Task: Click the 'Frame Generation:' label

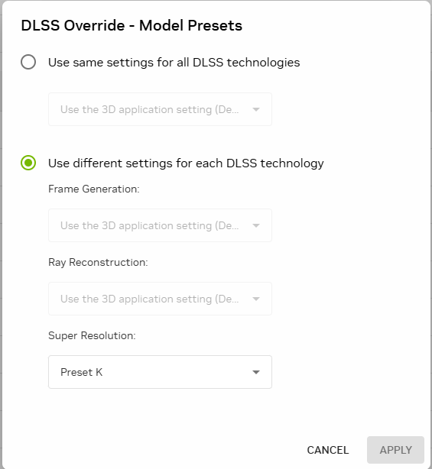Action: (x=94, y=189)
